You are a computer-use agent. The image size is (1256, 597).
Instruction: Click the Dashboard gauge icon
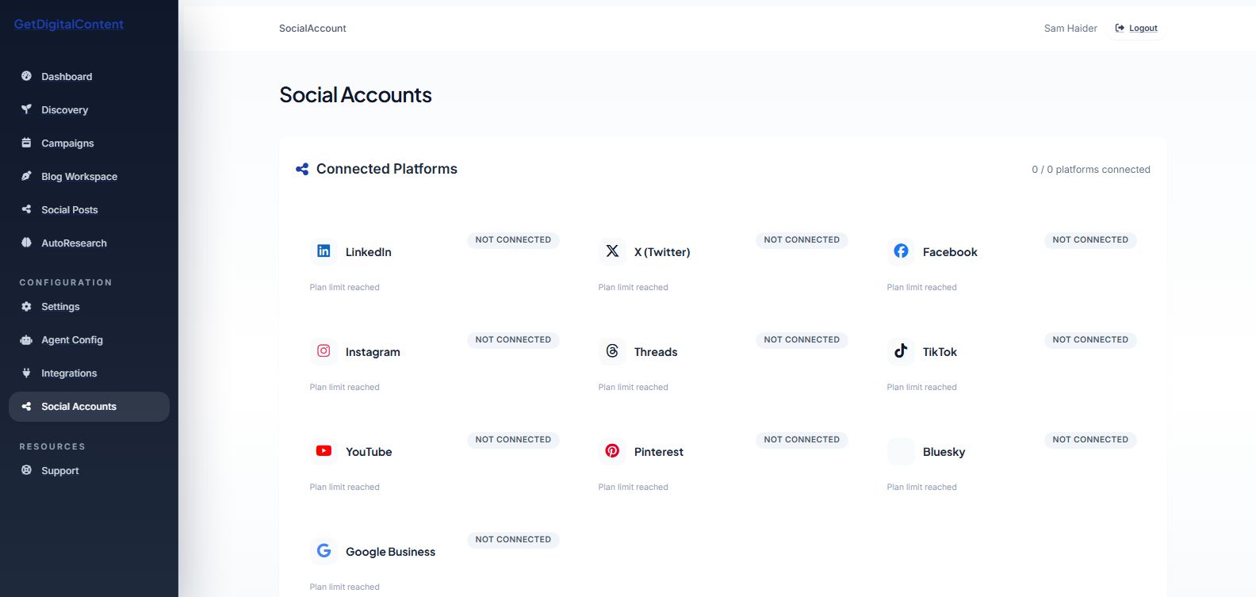26,76
